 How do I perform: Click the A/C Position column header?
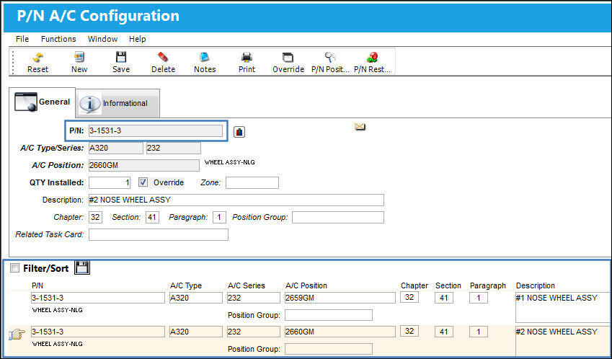click(x=306, y=285)
